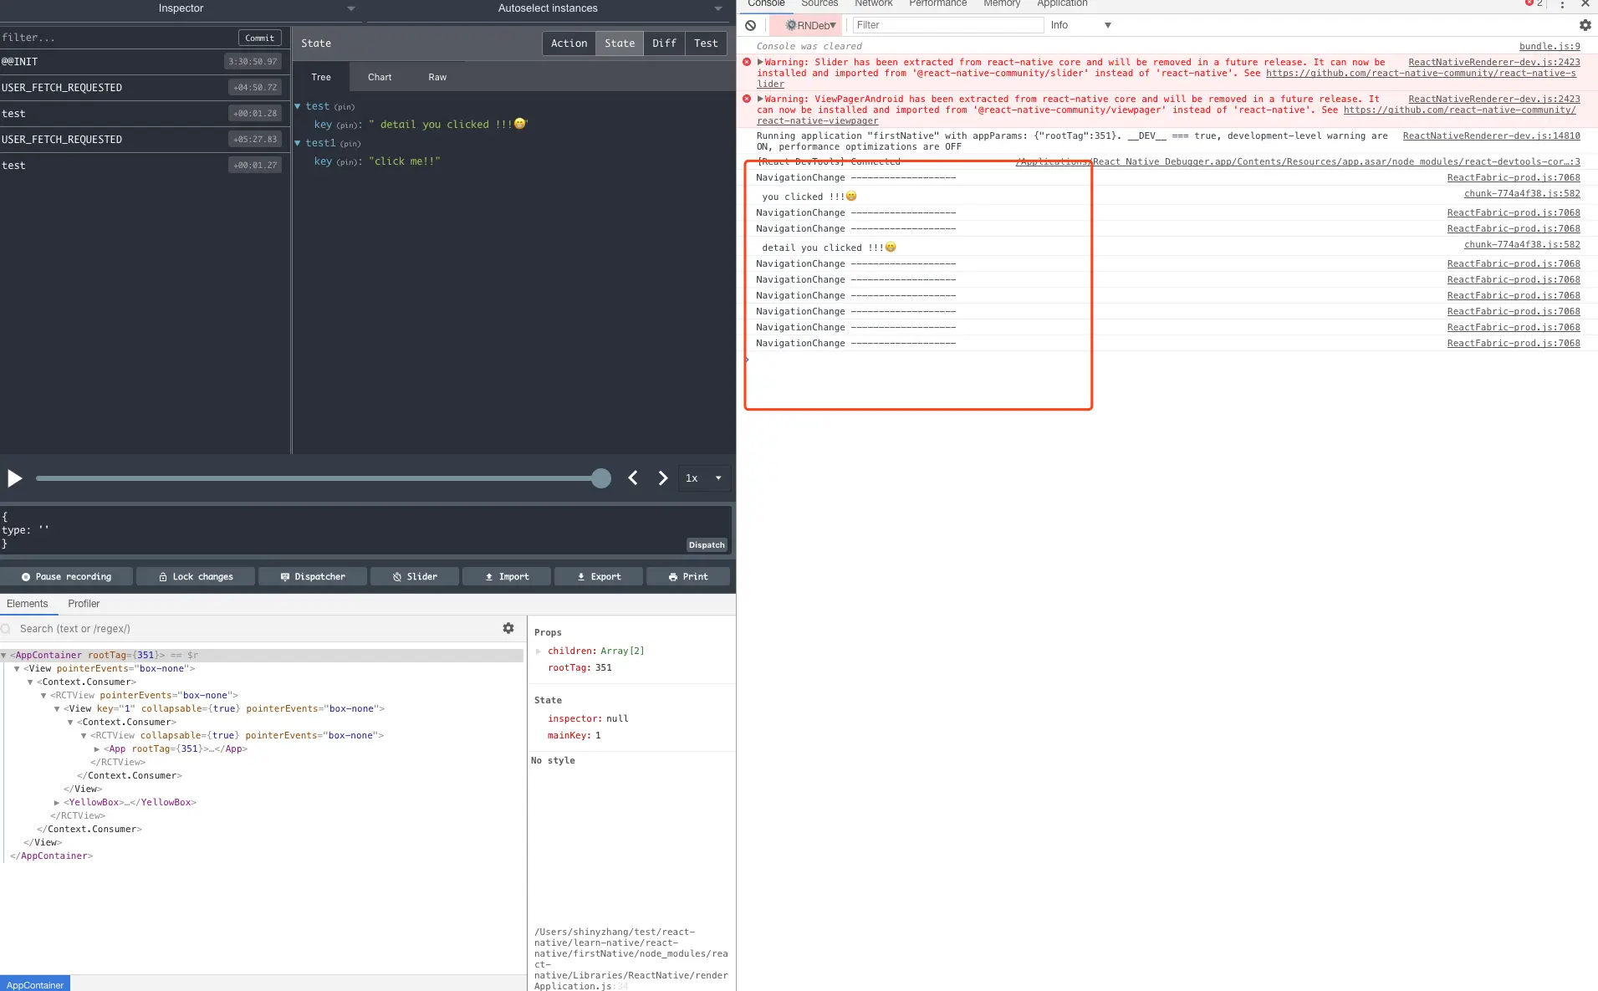Viewport: 1598px width, 991px height.
Task: Open the Memory tab
Action: point(1002,4)
